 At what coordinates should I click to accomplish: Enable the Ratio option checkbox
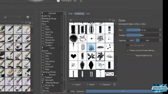(43, 29)
